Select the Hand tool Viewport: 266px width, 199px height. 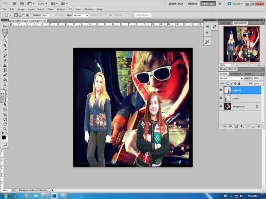[x=5, y=125]
